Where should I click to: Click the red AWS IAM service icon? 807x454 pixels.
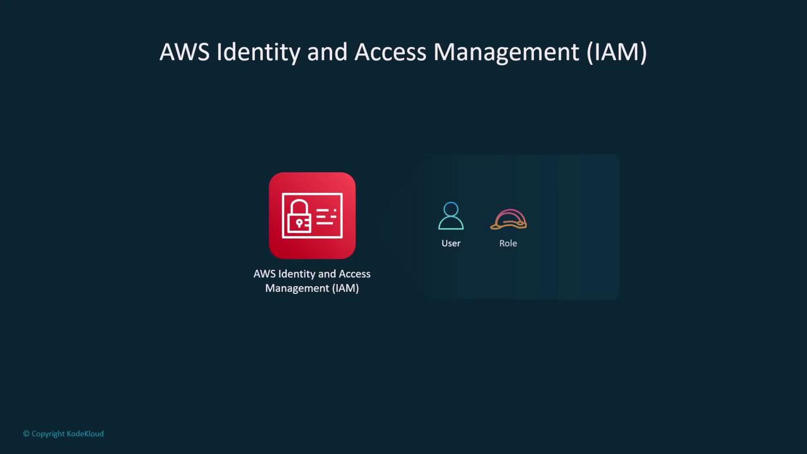click(x=312, y=216)
